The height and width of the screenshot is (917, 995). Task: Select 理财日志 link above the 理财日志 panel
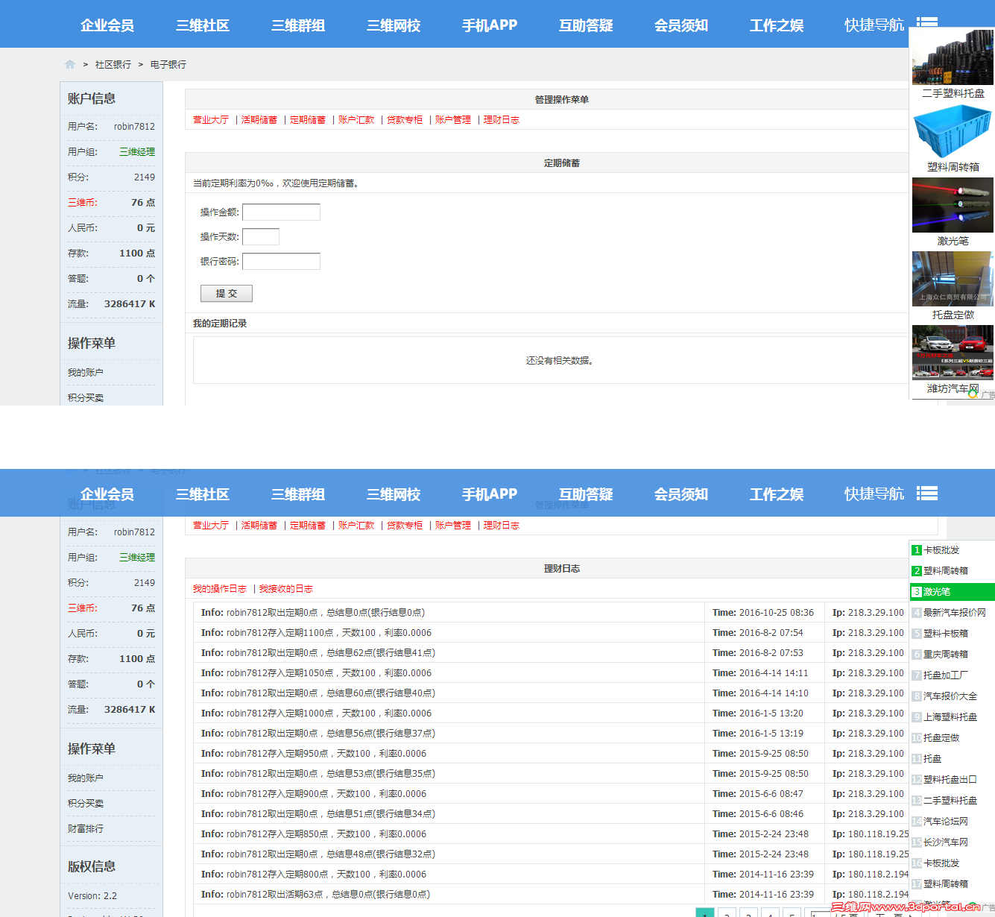click(502, 526)
